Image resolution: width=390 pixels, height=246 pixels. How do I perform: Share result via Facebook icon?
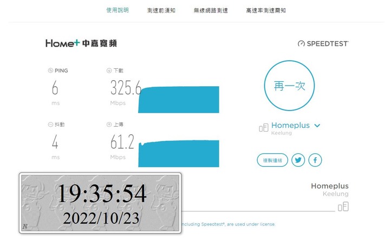315,160
